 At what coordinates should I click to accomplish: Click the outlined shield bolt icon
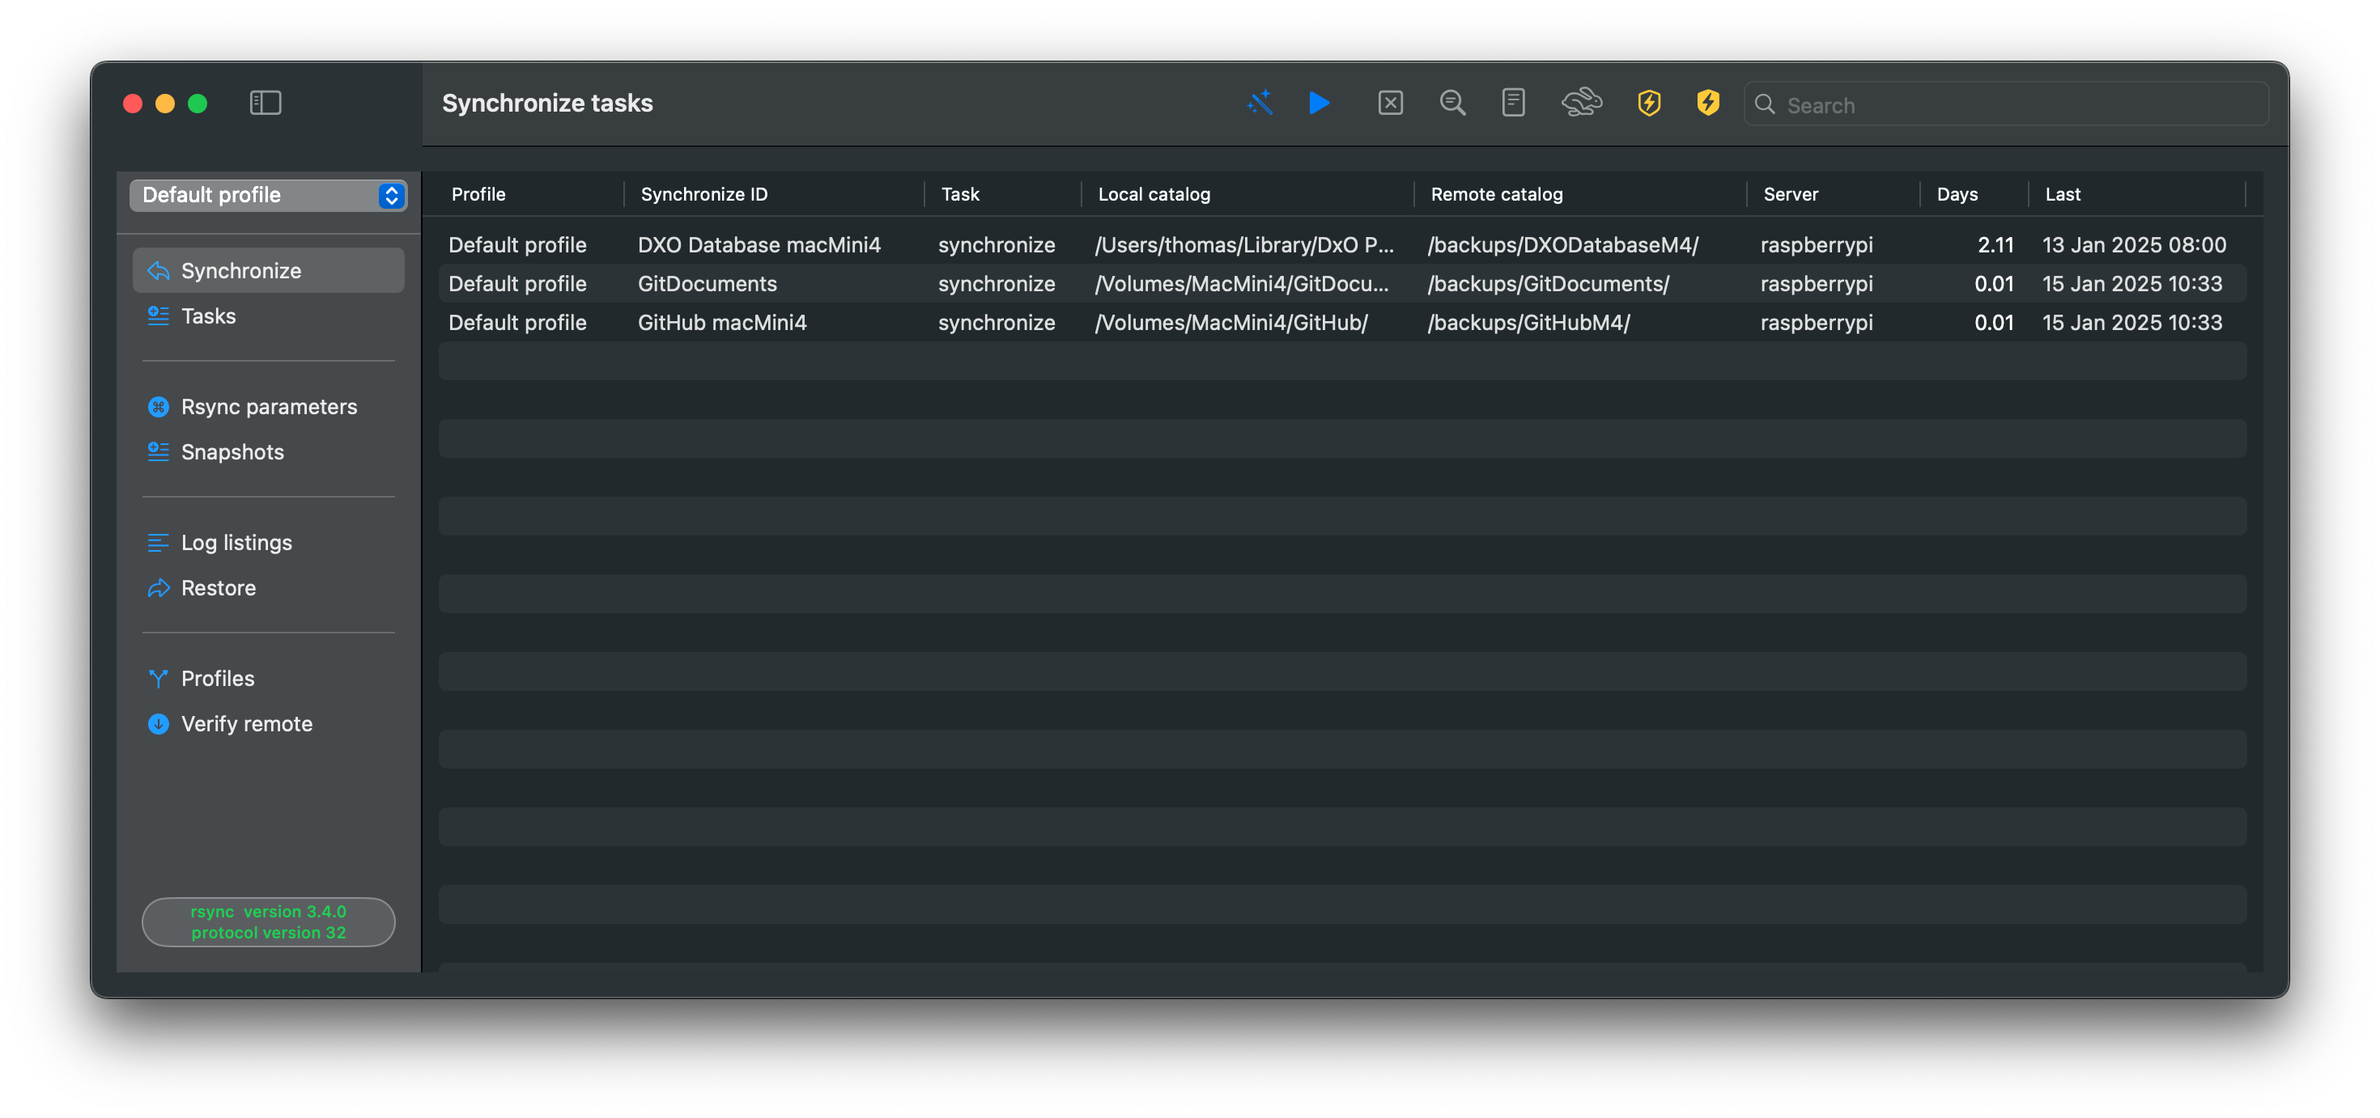click(1648, 103)
